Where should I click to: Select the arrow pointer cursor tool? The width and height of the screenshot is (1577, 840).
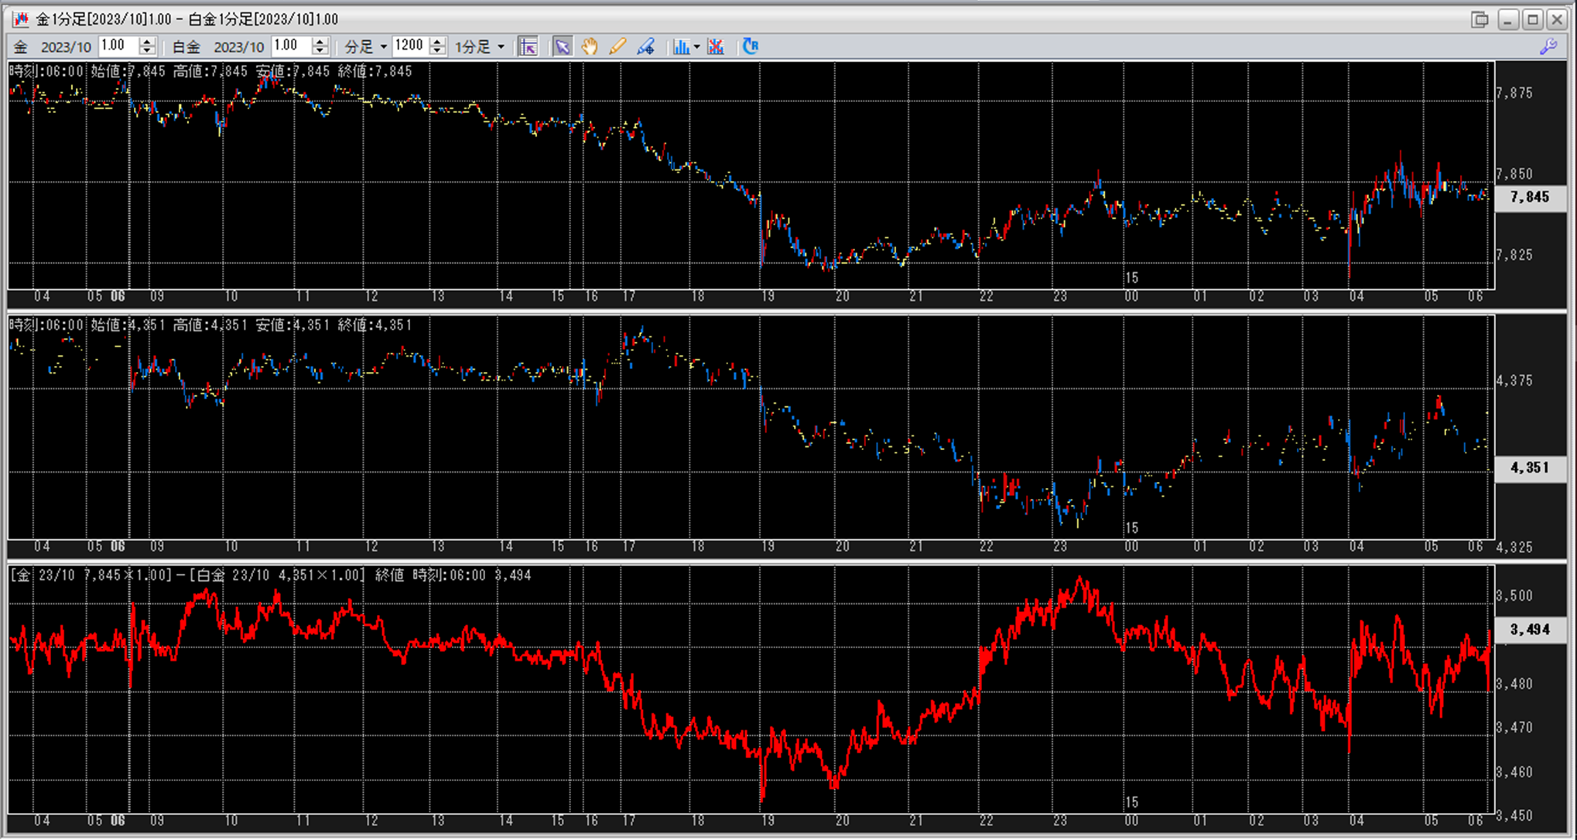[563, 47]
